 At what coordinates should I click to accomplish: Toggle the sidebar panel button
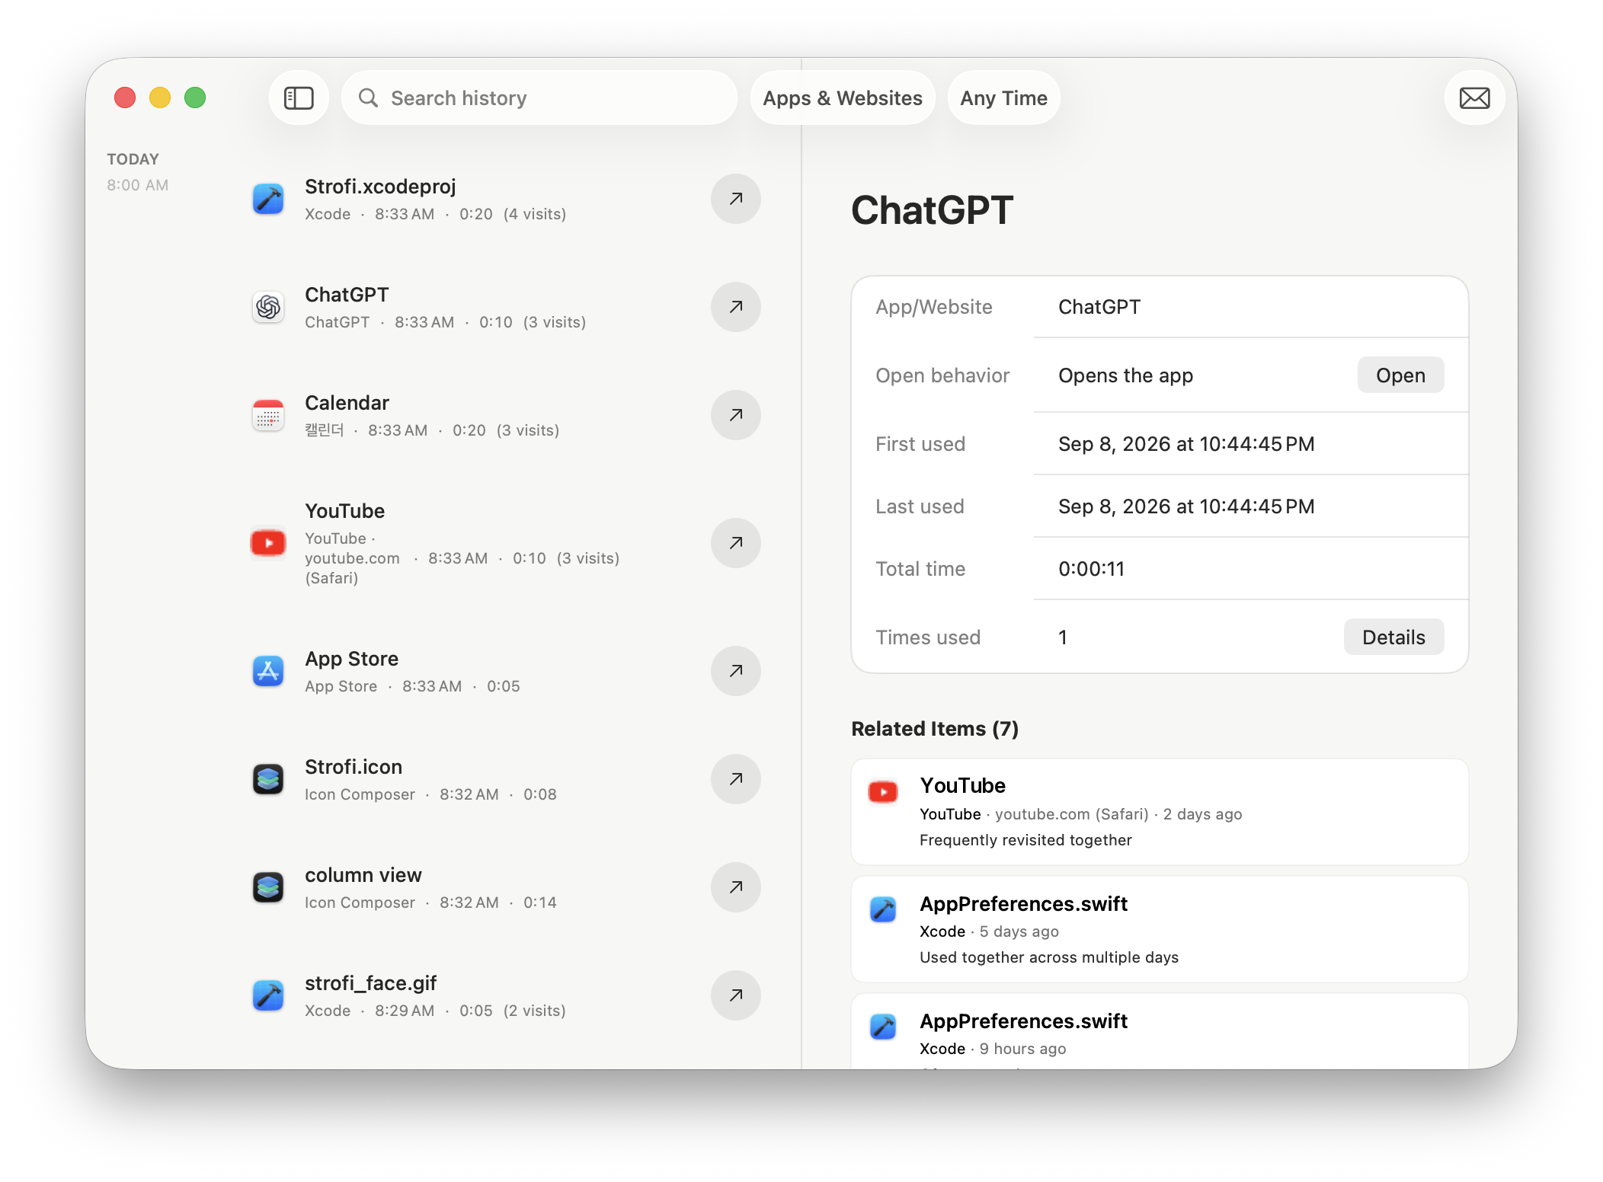pyautogui.click(x=299, y=97)
